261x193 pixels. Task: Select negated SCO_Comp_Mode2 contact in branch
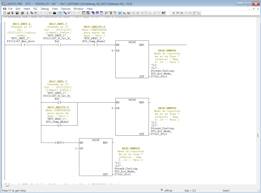pyautogui.click(x=59, y=126)
